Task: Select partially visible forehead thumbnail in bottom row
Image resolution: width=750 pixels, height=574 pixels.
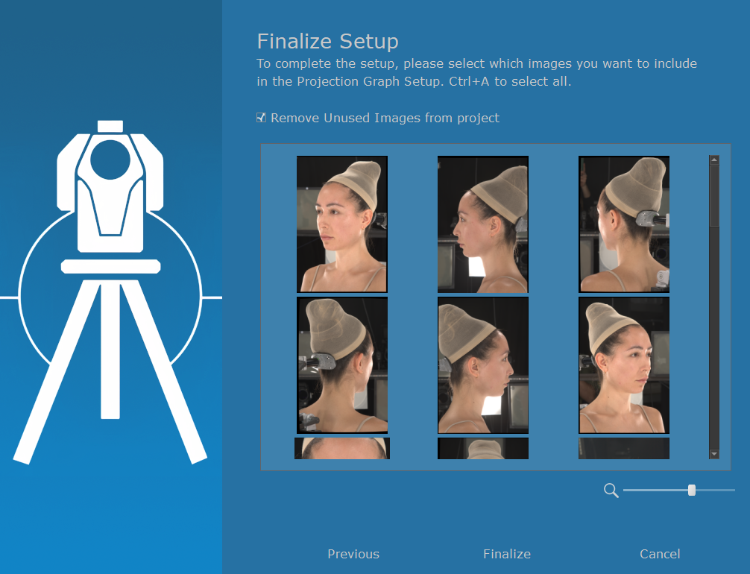Action: click(342, 448)
